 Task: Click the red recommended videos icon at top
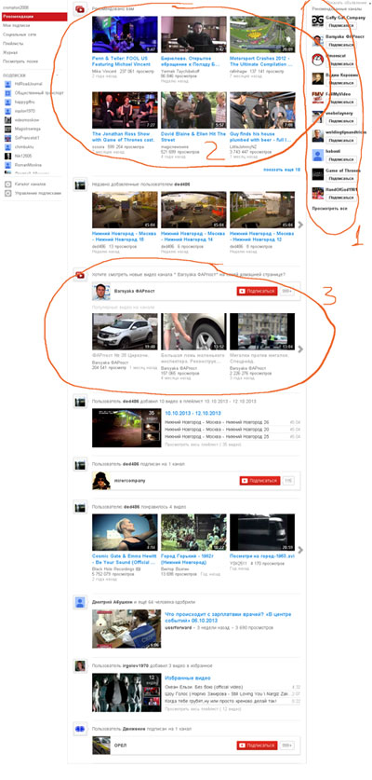(78, 8)
